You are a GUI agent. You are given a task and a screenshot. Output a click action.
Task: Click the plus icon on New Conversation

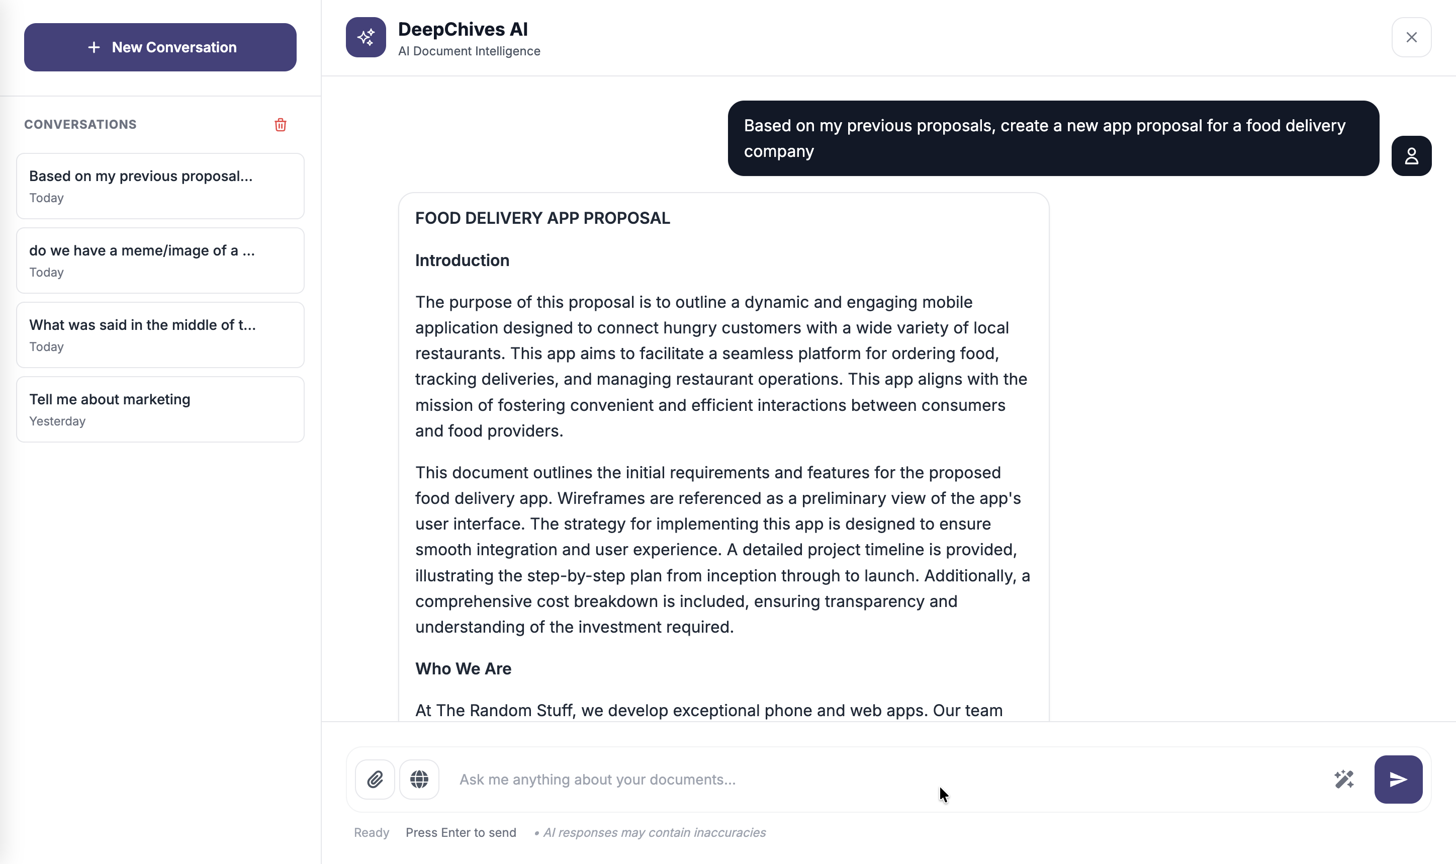tap(93, 47)
